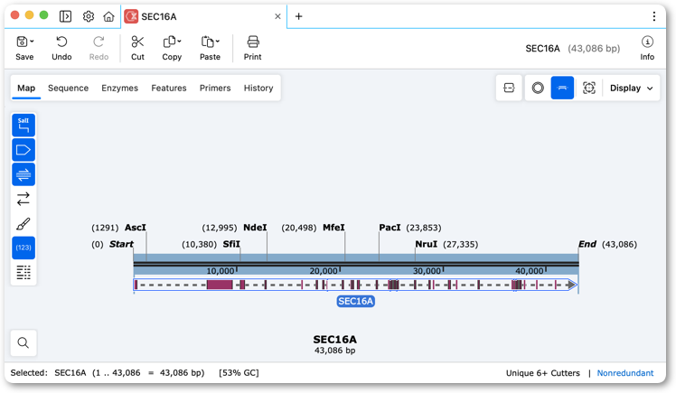Switch to linear map view
Image resolution: width=676 pixels, height=393 pixels.
pos(562,88)
